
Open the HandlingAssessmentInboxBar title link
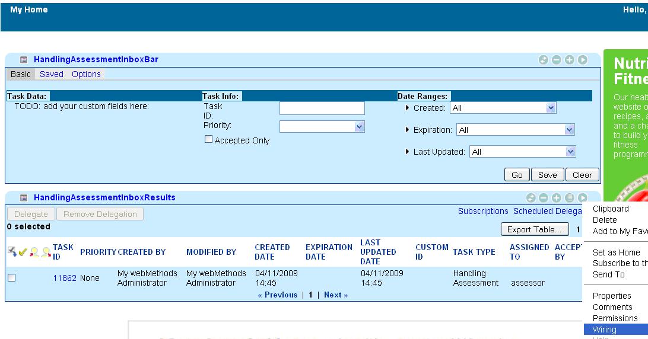[x=96, y=59]
